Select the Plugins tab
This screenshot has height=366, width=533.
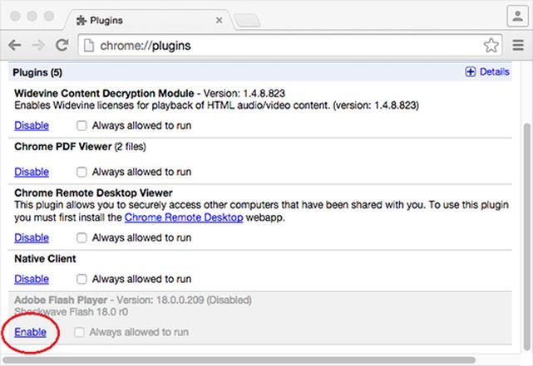pyautogui.click(x=141, y=18)
